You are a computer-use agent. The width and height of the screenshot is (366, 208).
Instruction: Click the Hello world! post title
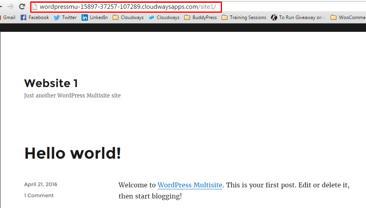[x=72, y=154]
